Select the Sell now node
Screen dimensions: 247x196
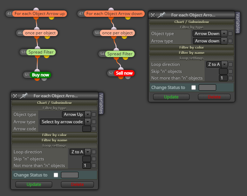click(124, 73)
